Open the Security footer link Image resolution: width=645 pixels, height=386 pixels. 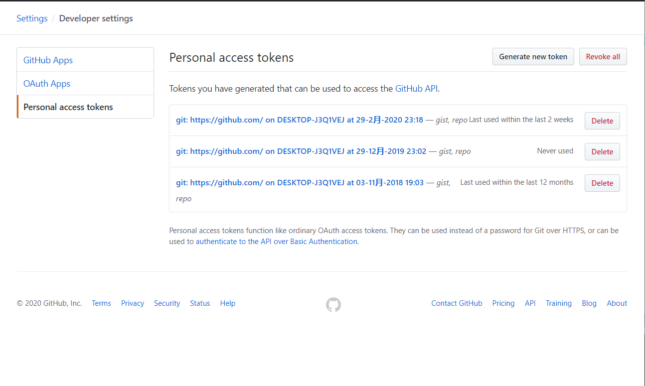(167, 303)
